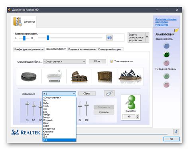Open the information icon near OK

(x=176, y=132)
